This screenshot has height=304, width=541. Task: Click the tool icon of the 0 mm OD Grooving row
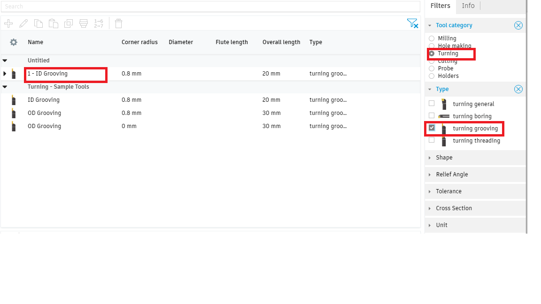pyautogui.click(x=14, y=126)
